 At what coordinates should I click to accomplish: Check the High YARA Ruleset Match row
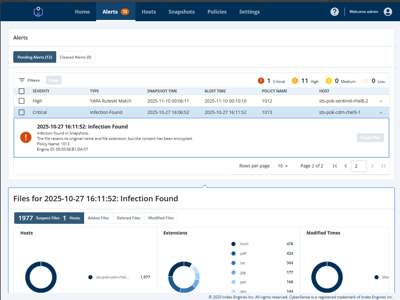point(22,101)
